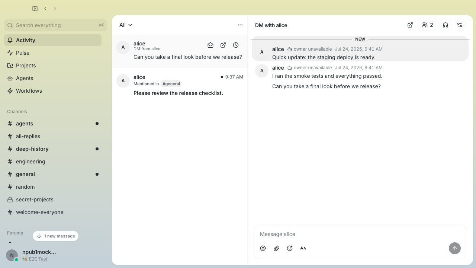Open alice's DM item in new view

pyautogui.click(x=223, y=45)
